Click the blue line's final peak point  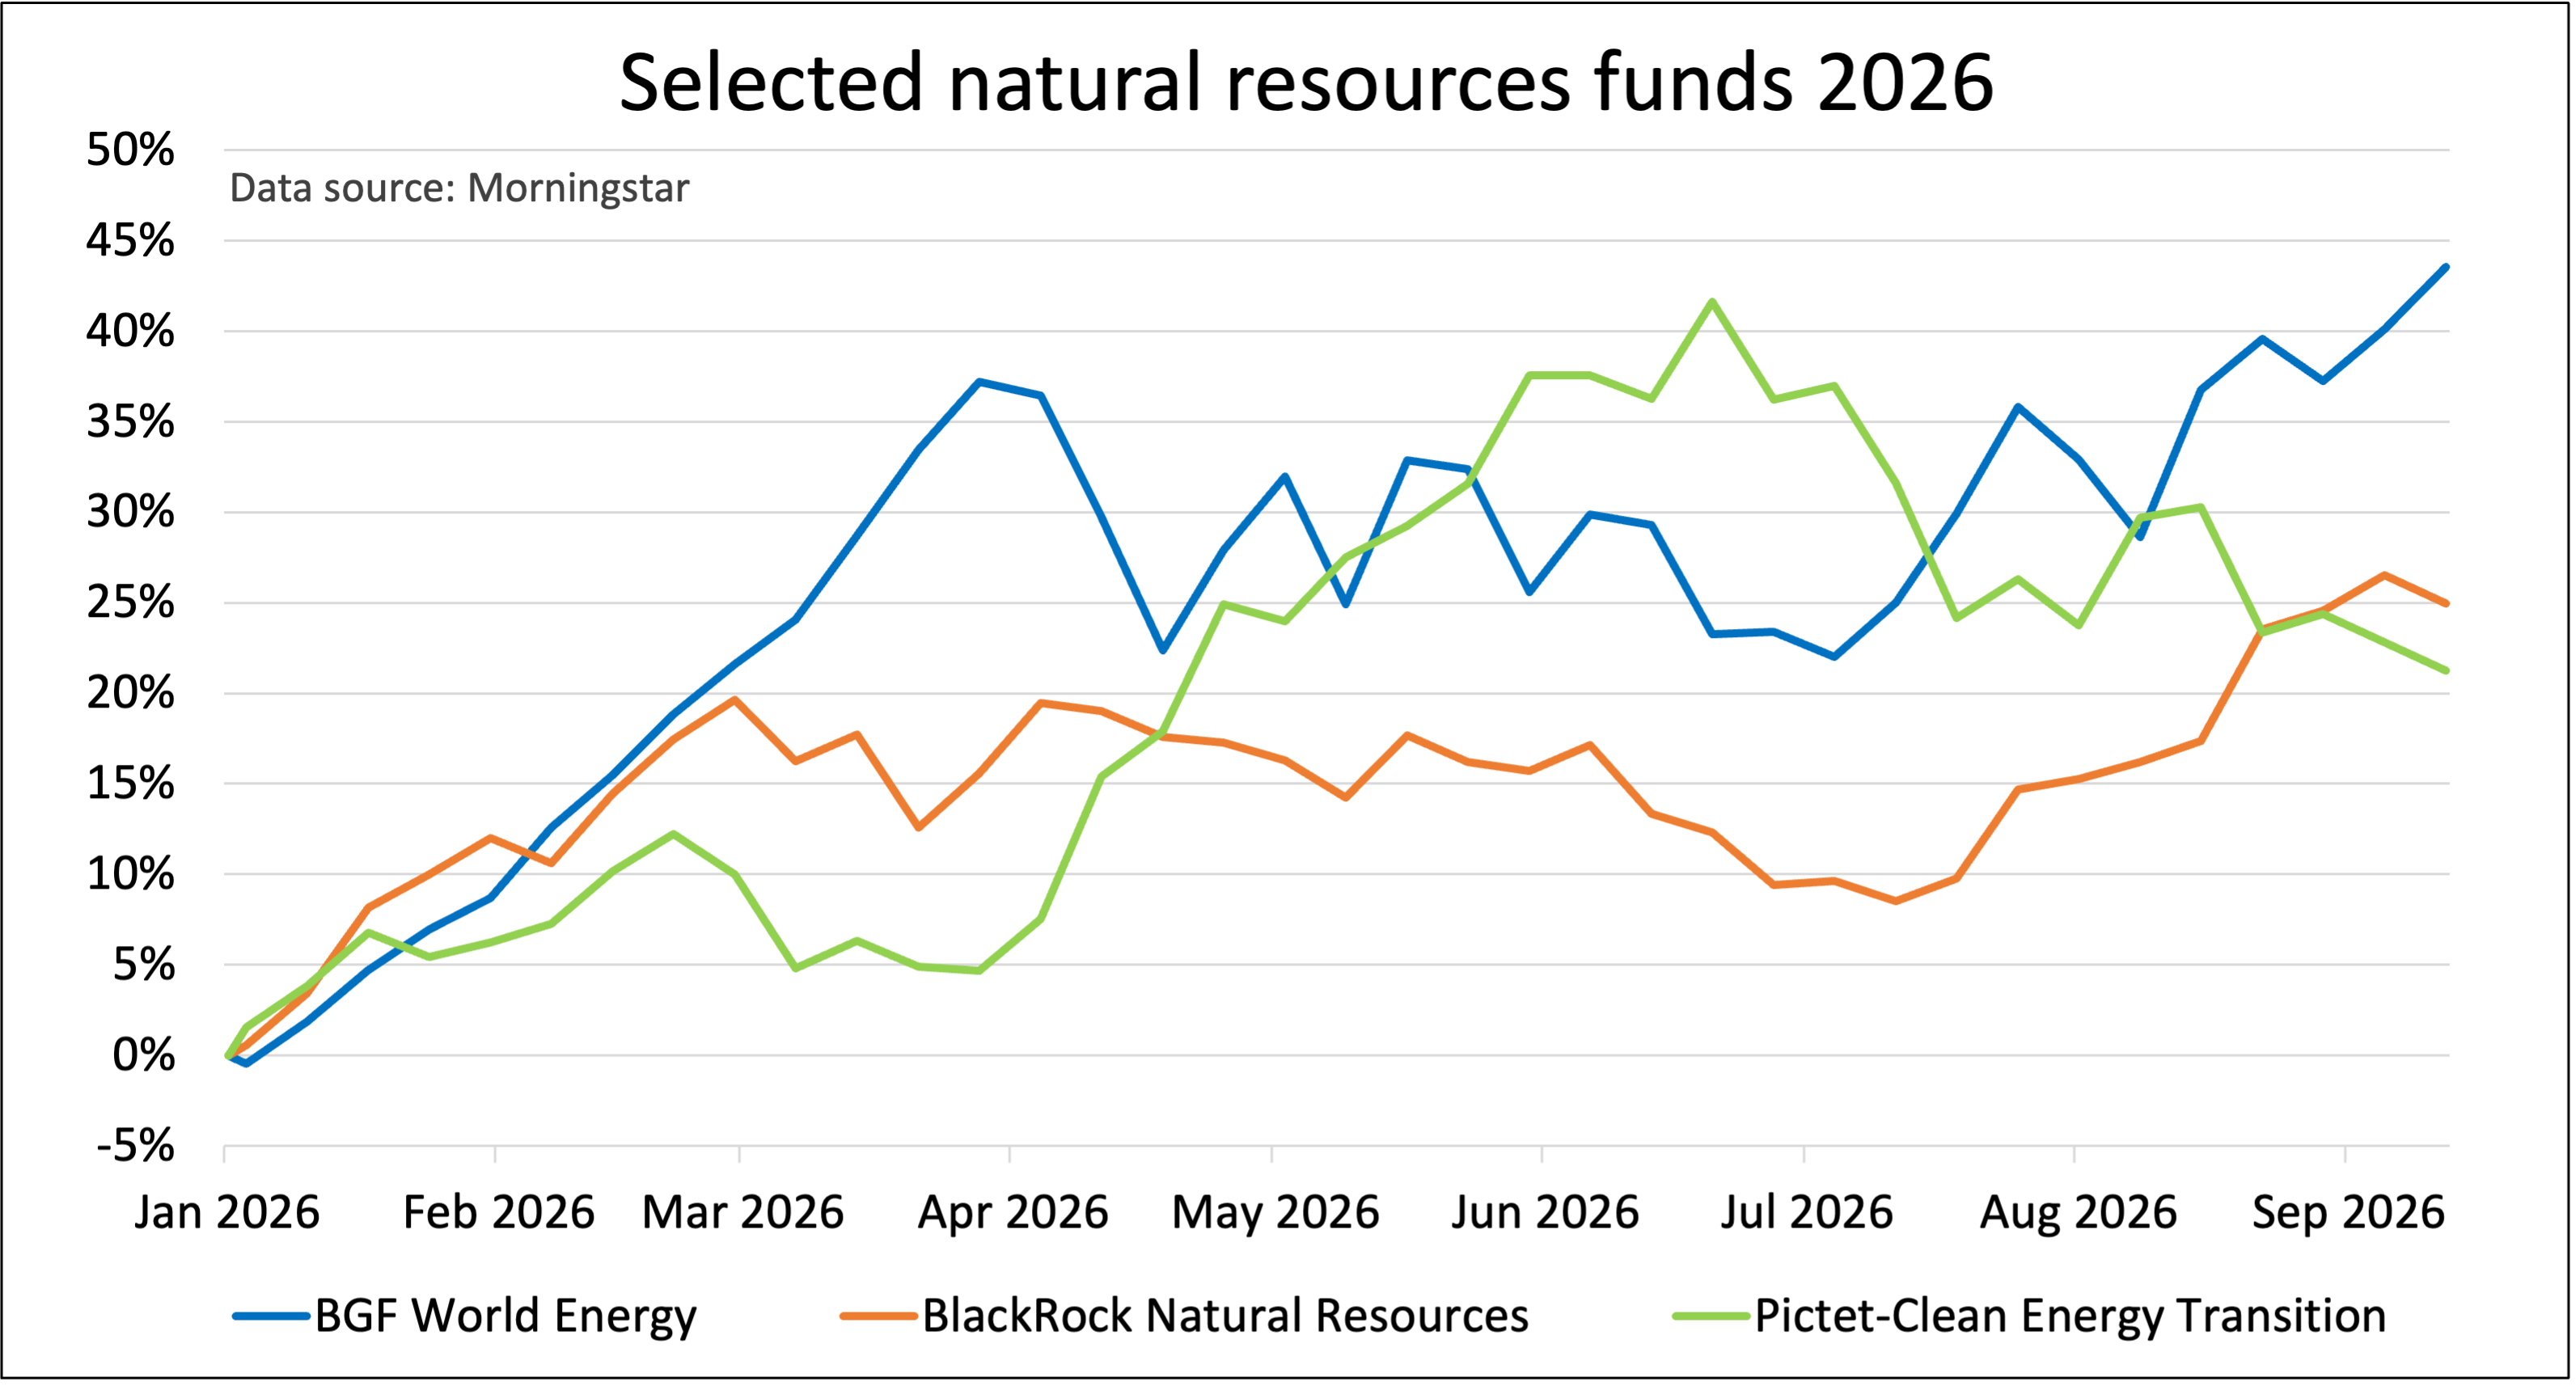2446,267
